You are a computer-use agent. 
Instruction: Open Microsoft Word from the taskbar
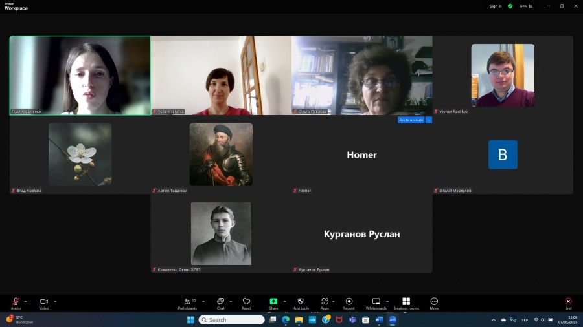point(379,320)
